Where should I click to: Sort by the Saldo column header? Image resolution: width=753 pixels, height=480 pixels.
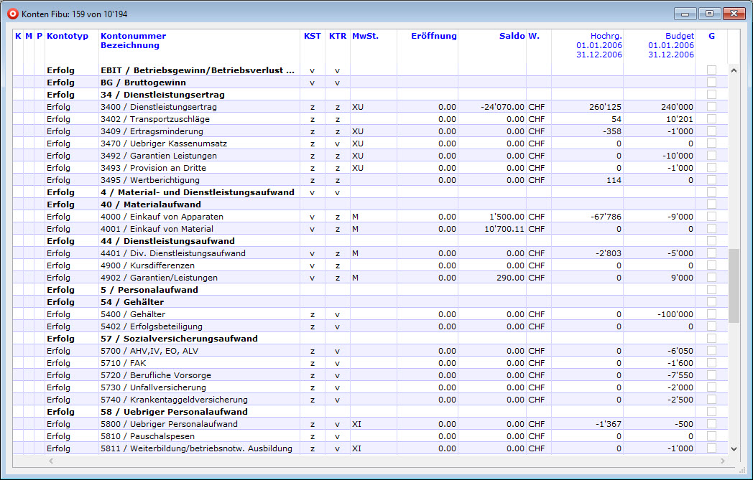coord(512,36)
